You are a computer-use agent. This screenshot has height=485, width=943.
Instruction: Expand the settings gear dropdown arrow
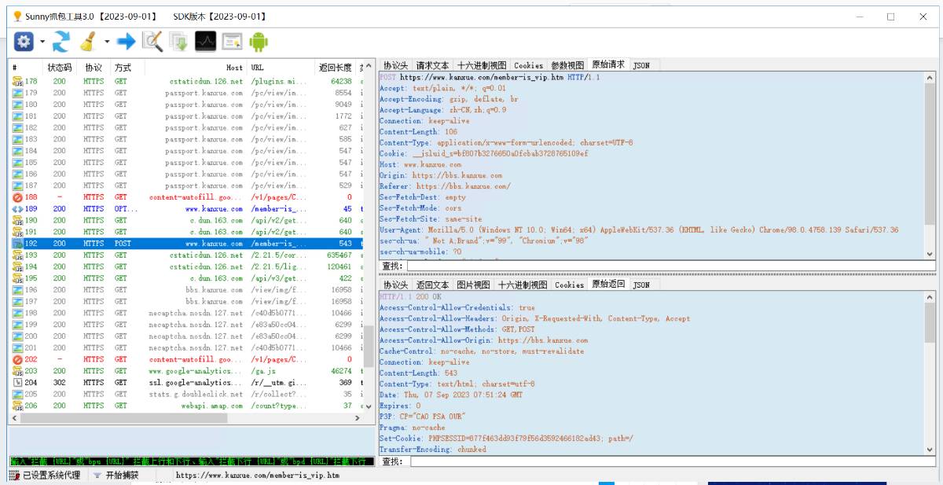[x=42, y=42]
